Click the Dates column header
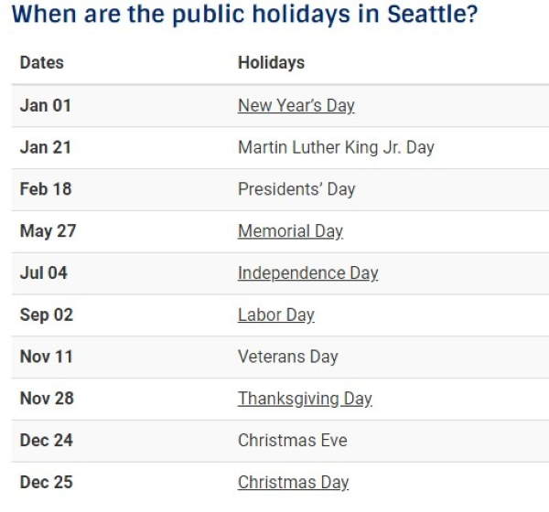 [42, 63]
